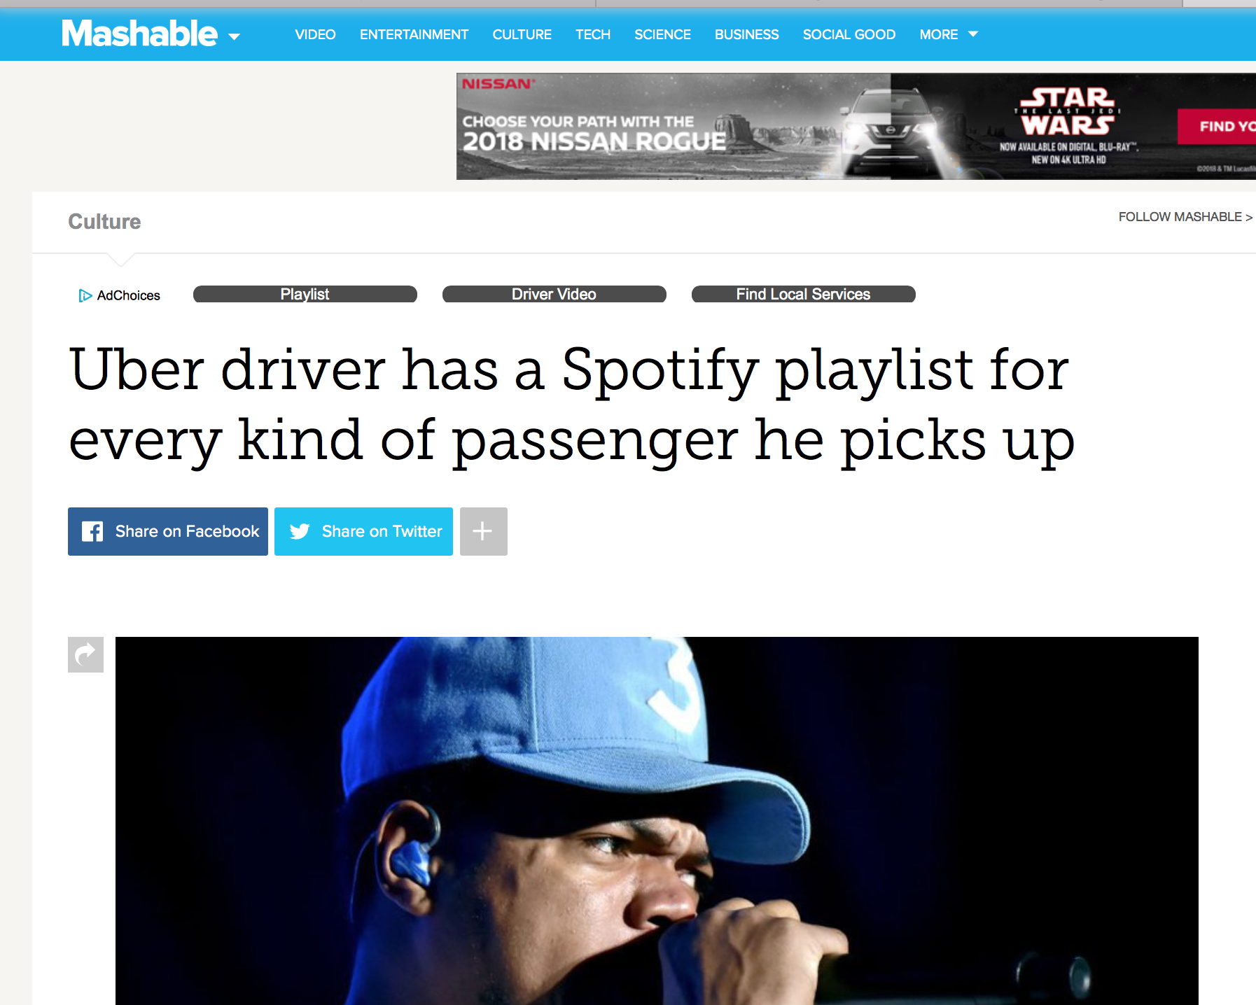Click the Star Wars logo in the ad
Screen dimensions: 1256x1005
click(x=1068, y=111)
